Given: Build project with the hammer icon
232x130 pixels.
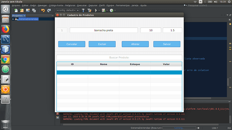Looking at the screenshot, I should (83, 10).
